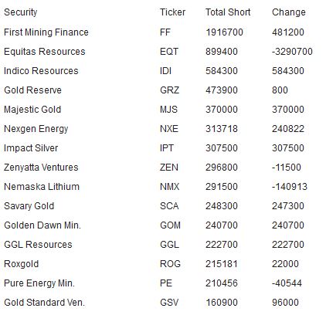Select the Pure Energy Min. security name
The image size is (326, 315).
click(39, 283)
